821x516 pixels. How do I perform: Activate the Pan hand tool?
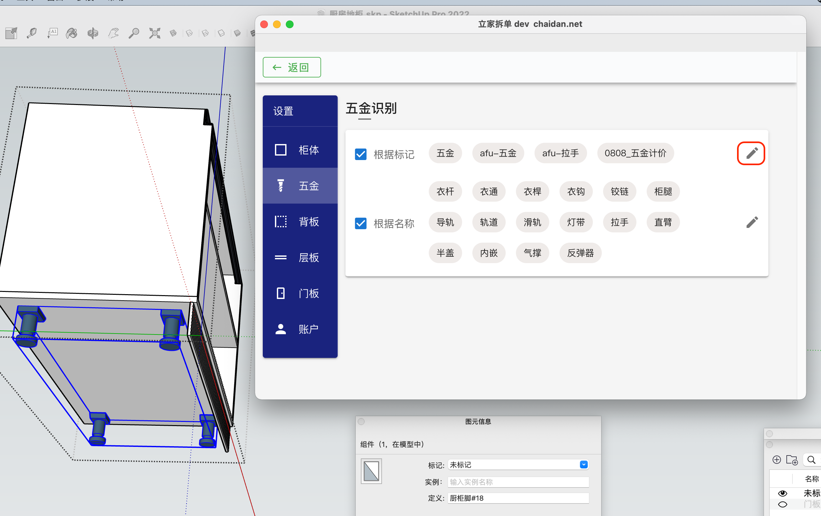[113, 33]
